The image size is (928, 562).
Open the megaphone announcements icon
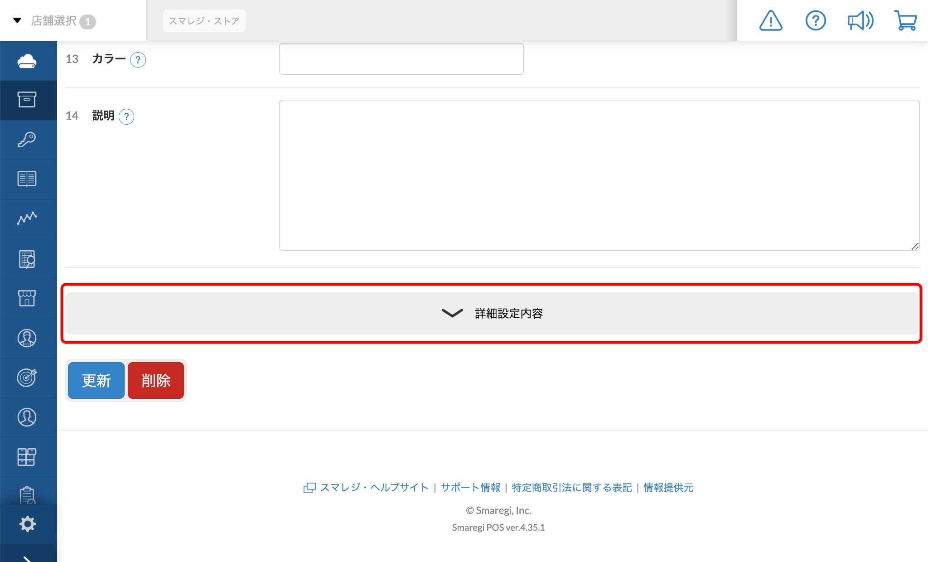point(860,21)
